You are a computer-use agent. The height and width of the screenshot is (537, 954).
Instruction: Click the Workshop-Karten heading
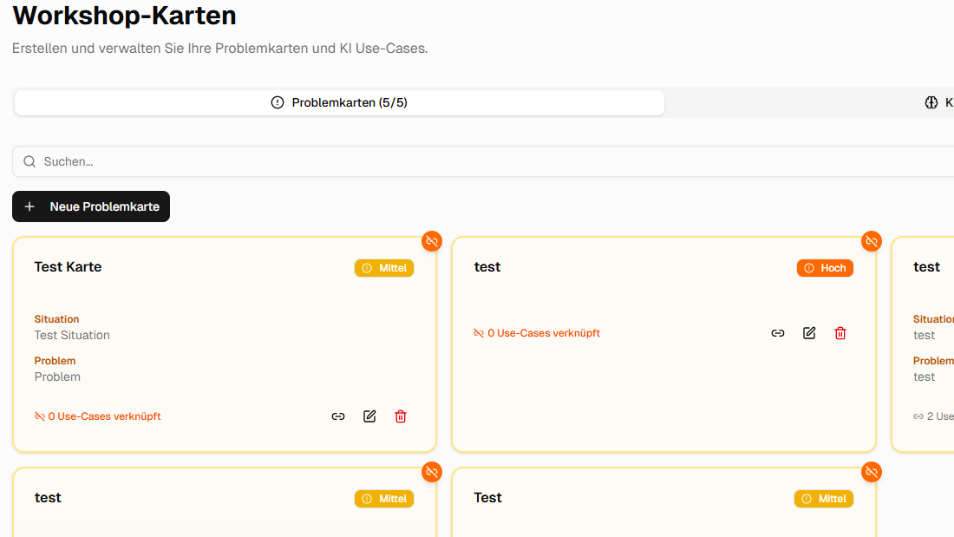point(124,16)
